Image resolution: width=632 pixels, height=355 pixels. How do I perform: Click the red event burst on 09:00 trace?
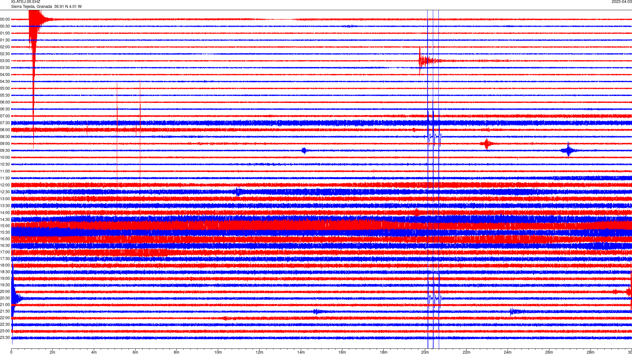(487, 144)
